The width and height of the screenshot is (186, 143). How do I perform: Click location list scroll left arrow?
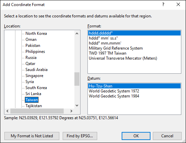click(x=7, y=111)
